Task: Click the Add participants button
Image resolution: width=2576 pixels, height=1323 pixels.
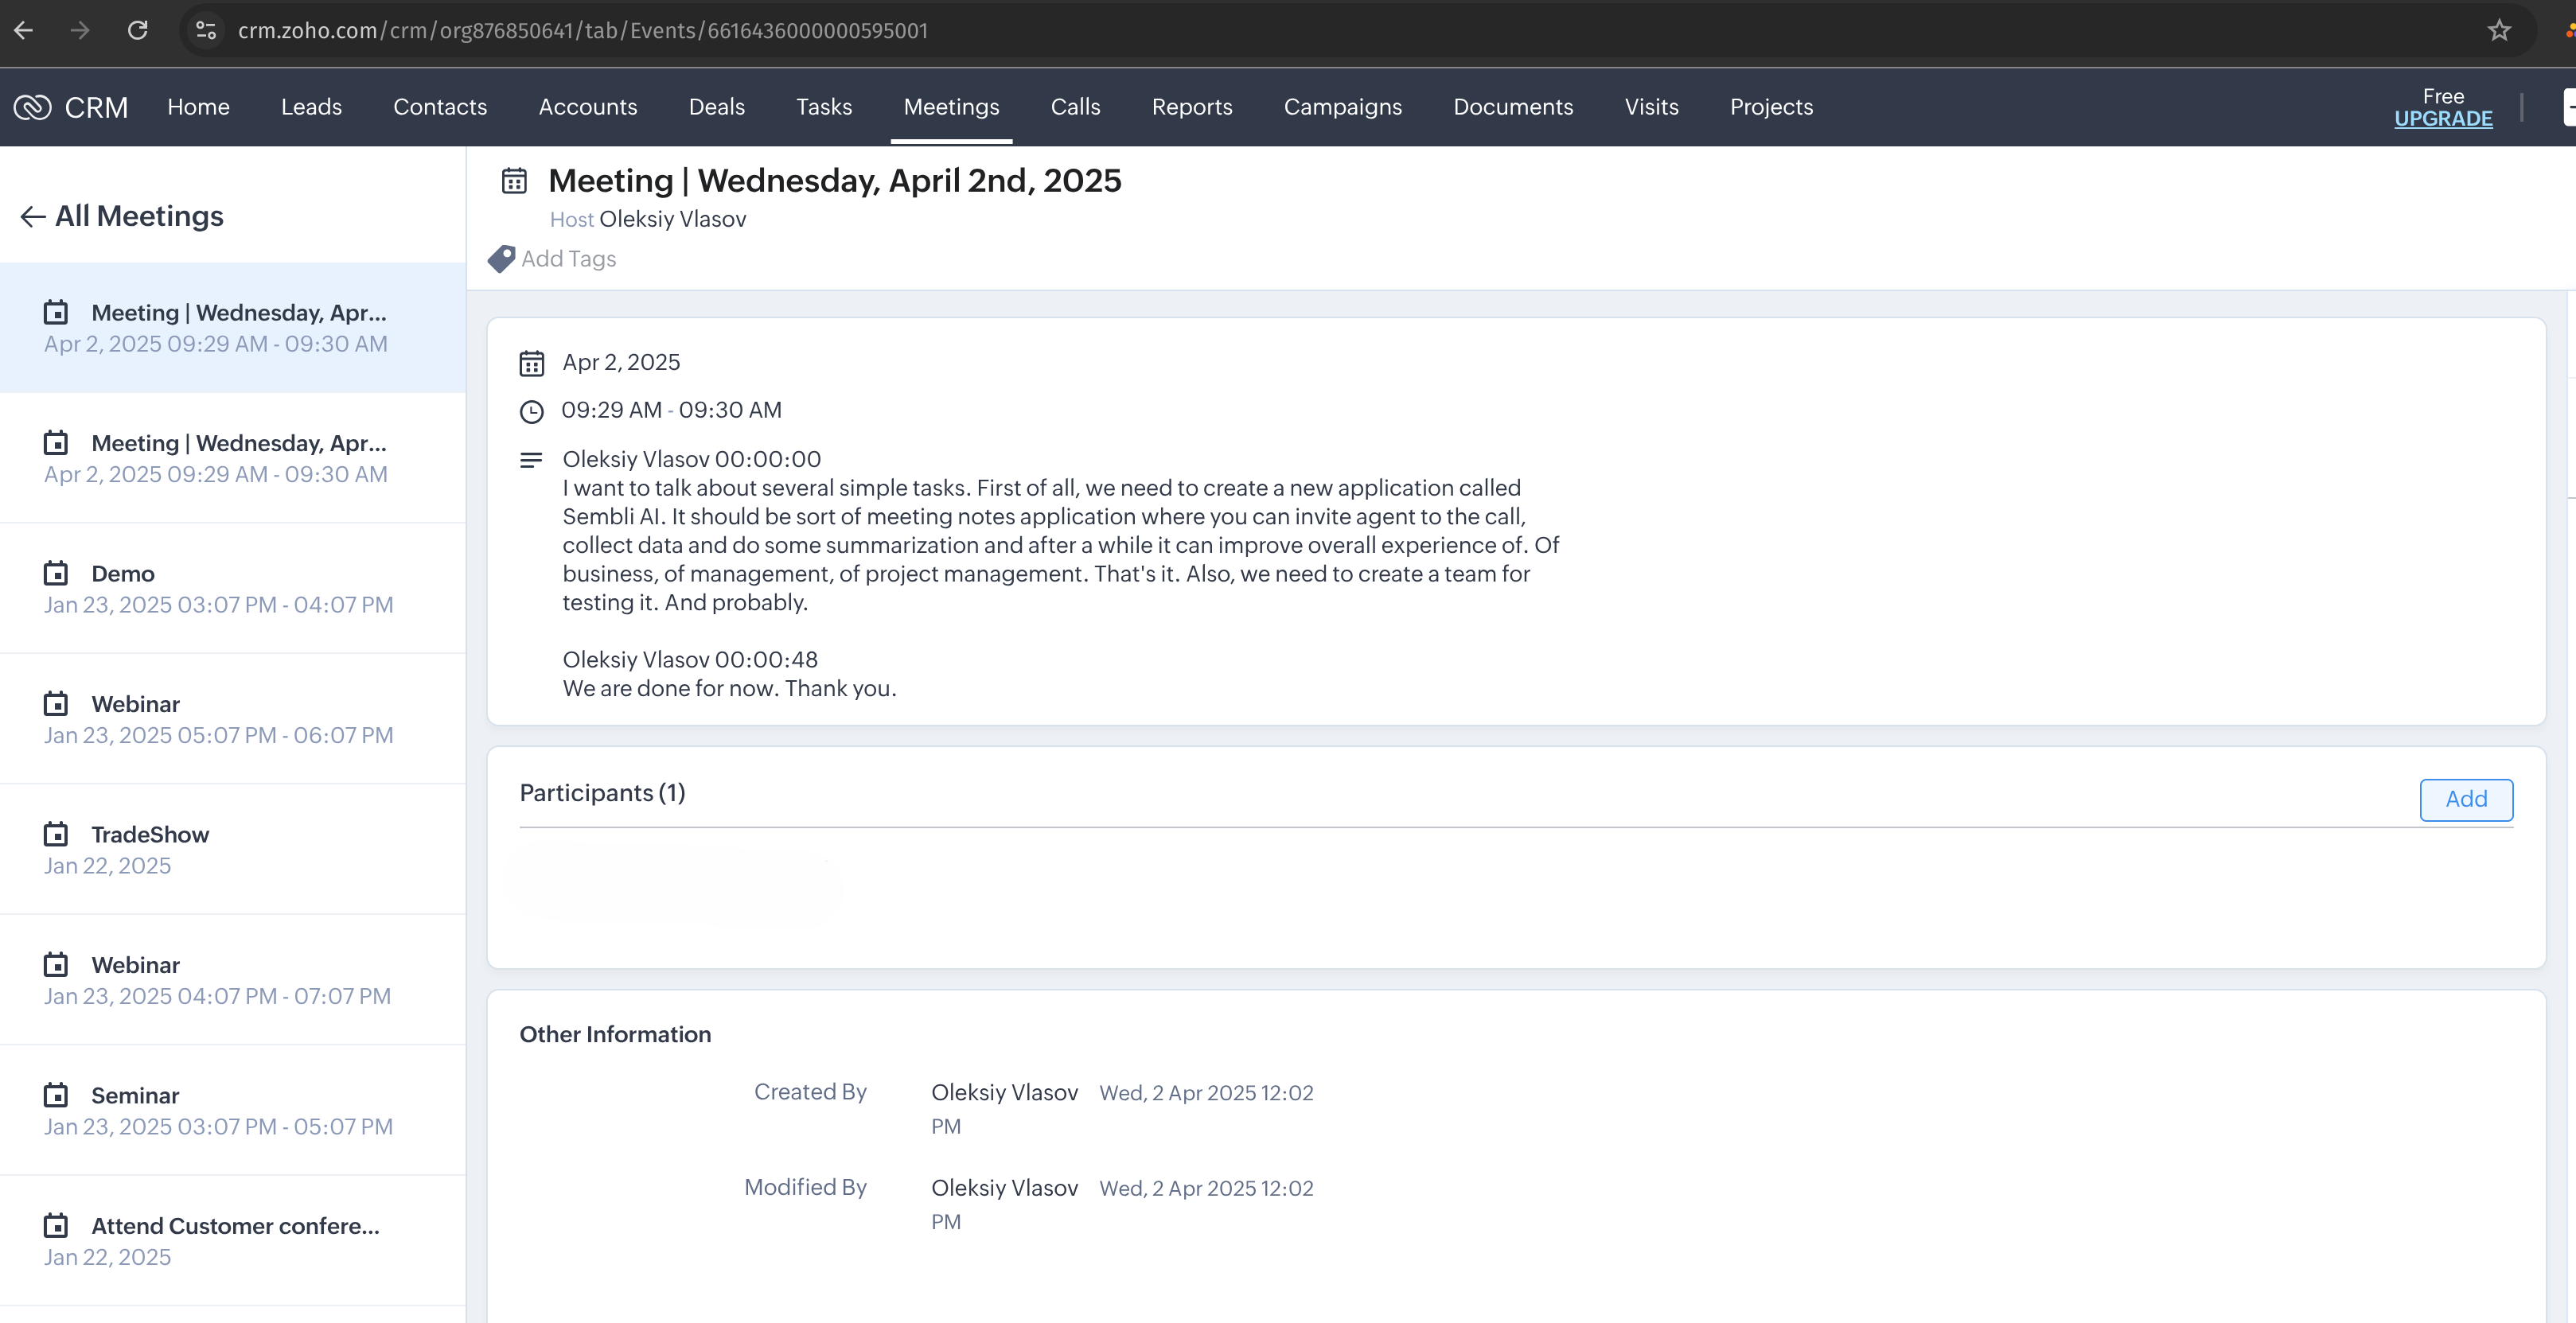Action: coord(2465,799)
